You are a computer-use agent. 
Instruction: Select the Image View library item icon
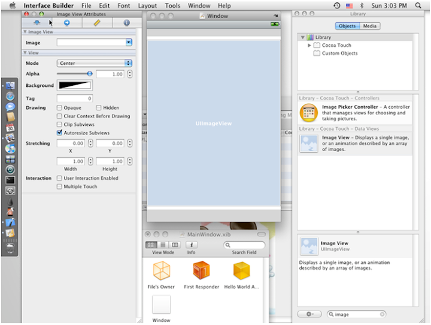pos(309,143)
